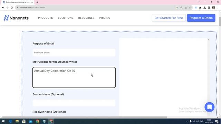This screenshot has width=221, height=124.
Task: Open the browser Downloads tray
Action: (x=205, y=8)
